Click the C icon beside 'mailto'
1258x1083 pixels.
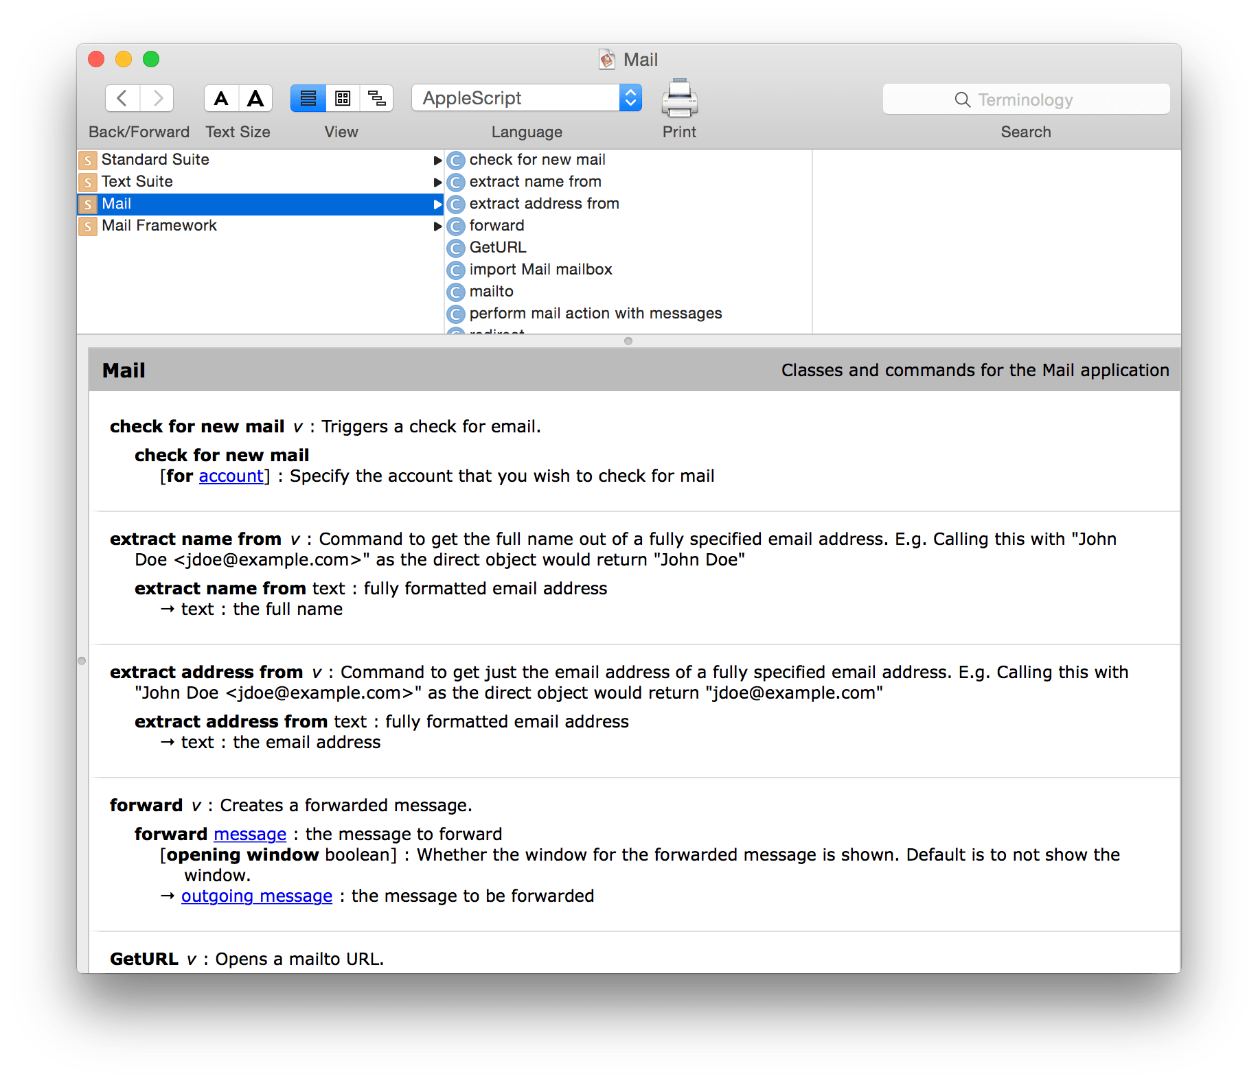pyautogui.click(x=456, y=292)
